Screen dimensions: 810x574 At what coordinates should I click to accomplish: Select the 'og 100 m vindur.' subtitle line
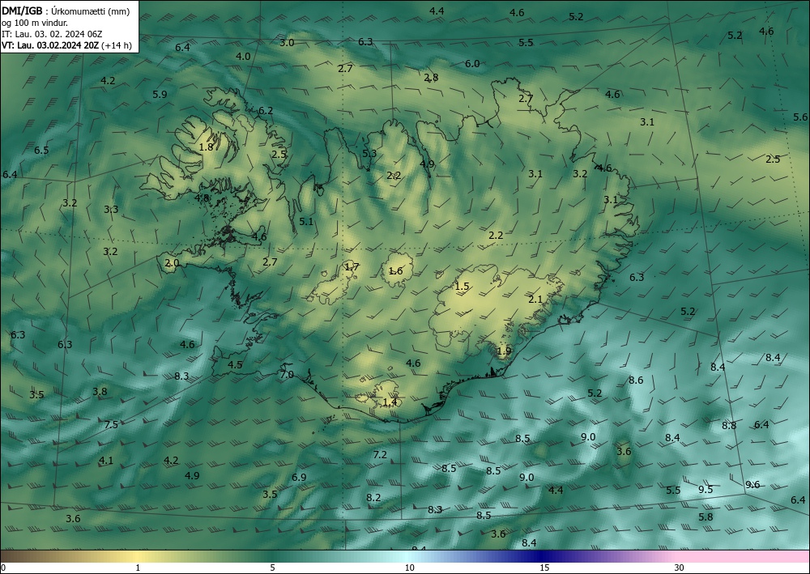click(x=35, y=23)
